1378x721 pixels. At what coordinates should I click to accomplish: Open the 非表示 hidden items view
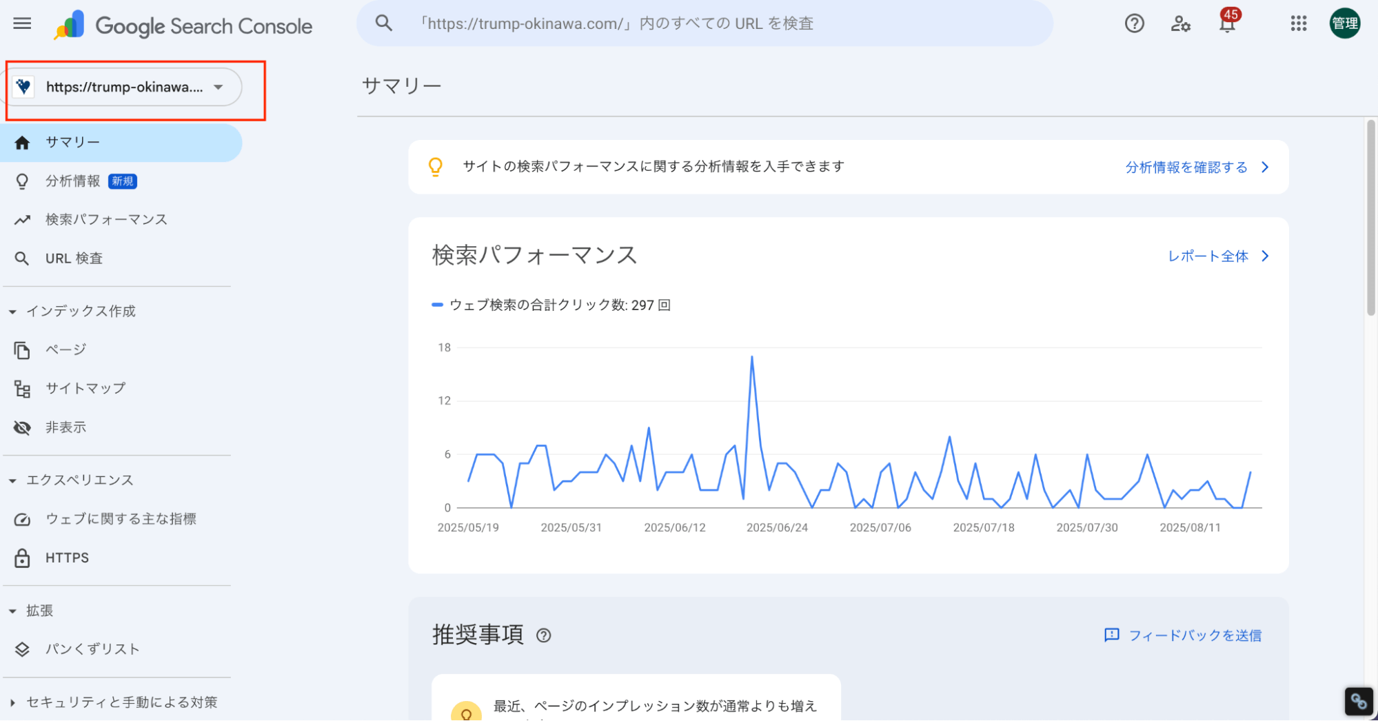coord(65,427)
